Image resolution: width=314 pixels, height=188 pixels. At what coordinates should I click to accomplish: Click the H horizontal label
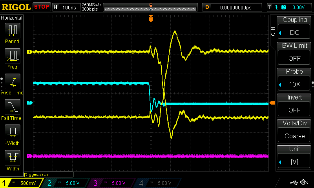click(x=55, y=7)
